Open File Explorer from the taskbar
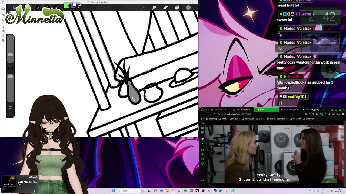Viewport: 346px width, 194px height. coord(167,191)
